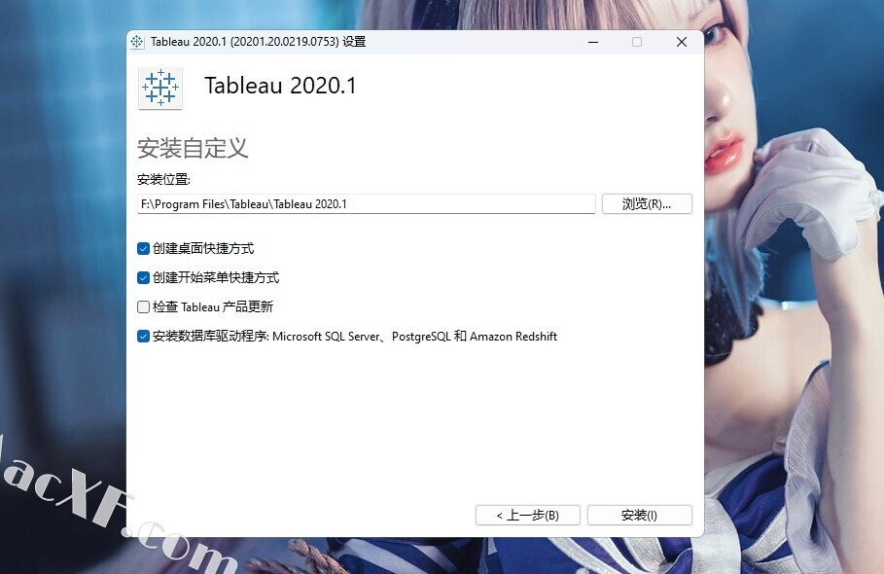Uncheck 创建开始菜单快捷方式 checkbox

point(143,278)
